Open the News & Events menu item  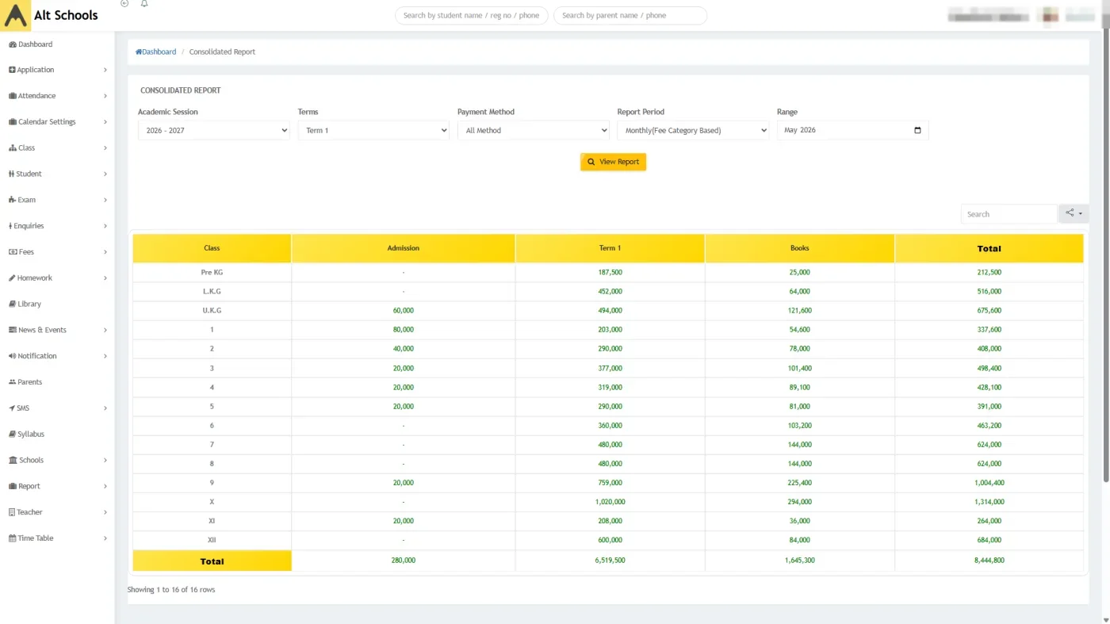pos(57,330)
